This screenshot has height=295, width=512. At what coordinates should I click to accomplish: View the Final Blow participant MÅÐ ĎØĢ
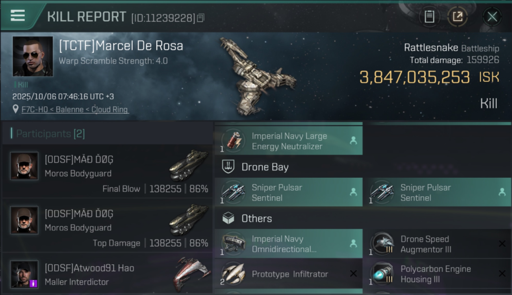tap(107, 171)
